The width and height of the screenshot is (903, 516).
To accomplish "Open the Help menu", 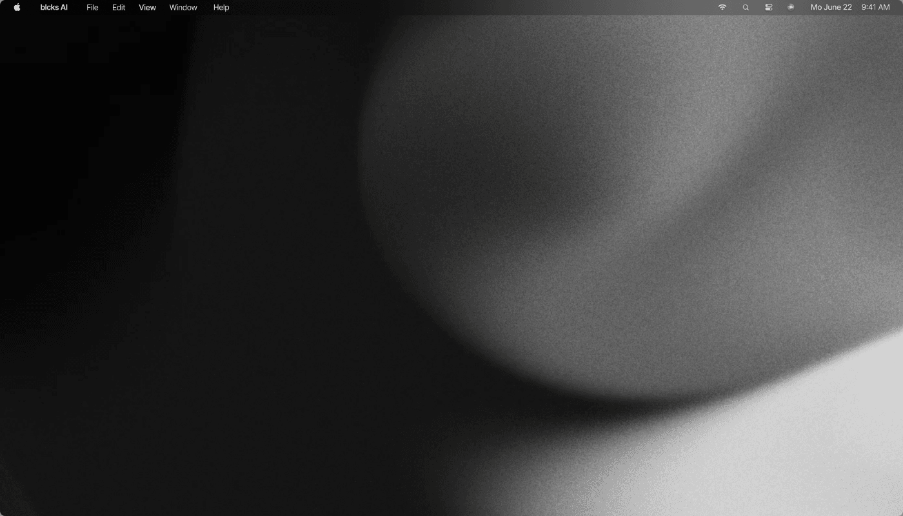I will point(221,7).
